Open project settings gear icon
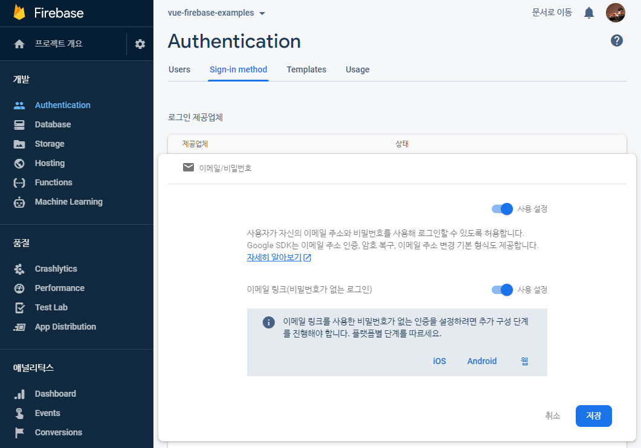This screenshot has width=641, height=448. click(x=140, y=43)
